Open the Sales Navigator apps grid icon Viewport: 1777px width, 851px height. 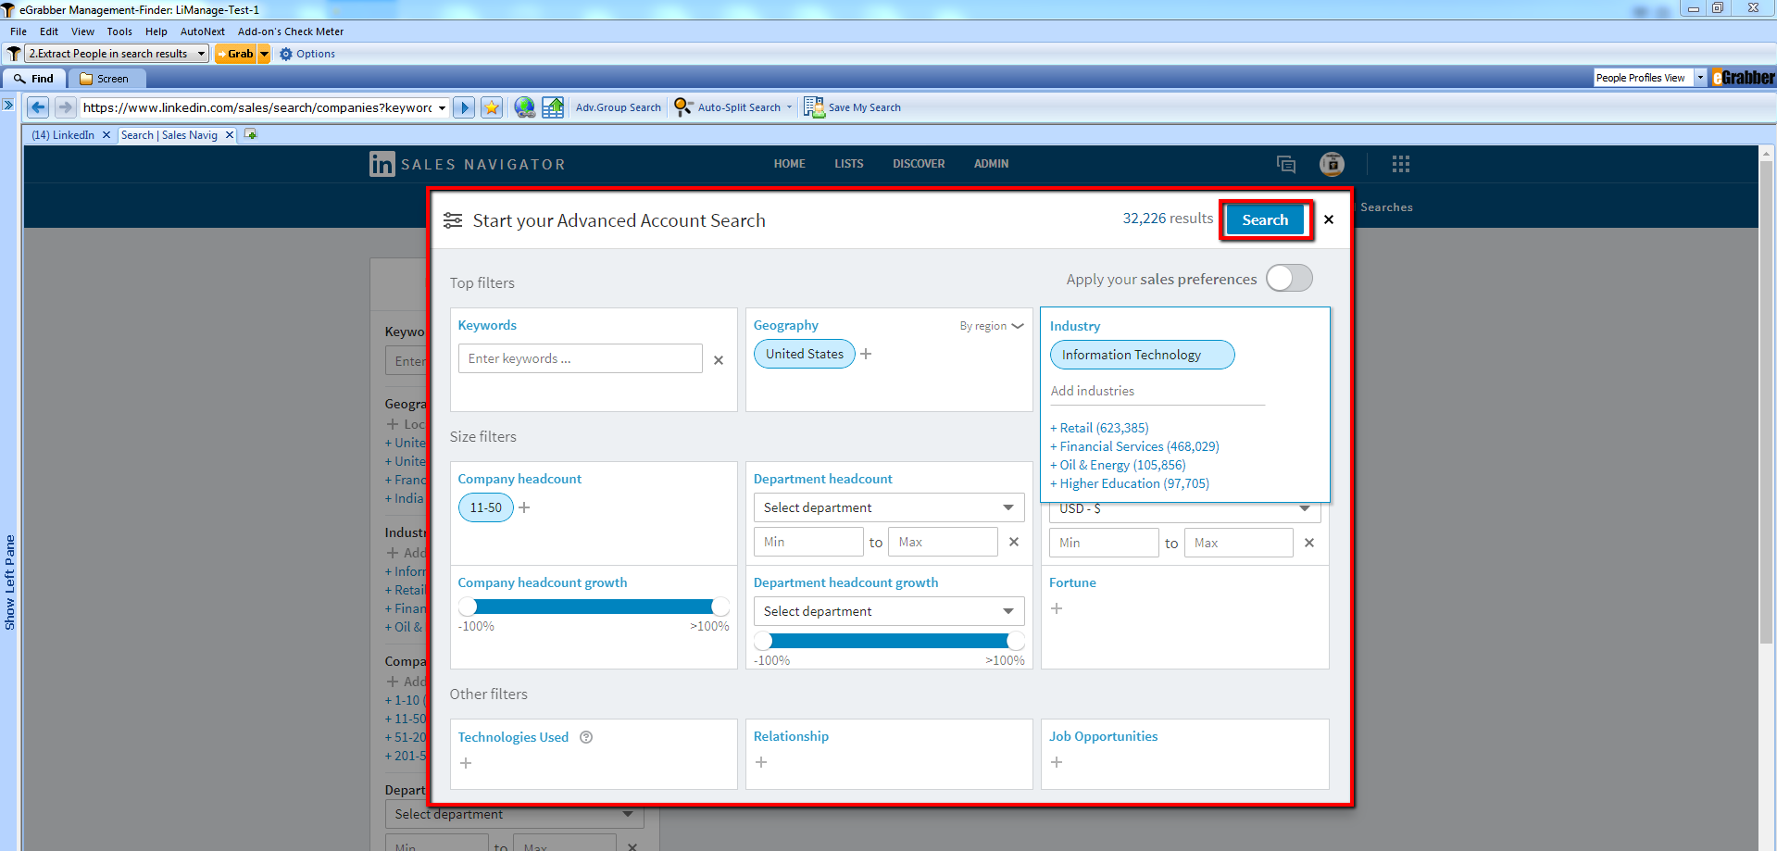tap(1400, 164)
